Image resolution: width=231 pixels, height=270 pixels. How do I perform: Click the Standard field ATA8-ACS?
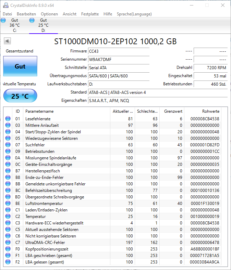[x=158, y=93]
